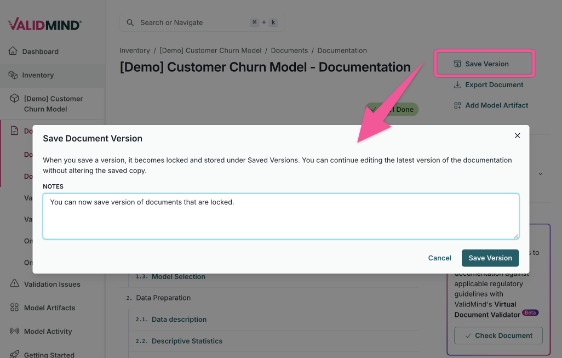Open Documents from the breadcrumb trail
The width and height of the screenshot is (562, 358).
pyautogui.click(x=289, y=50)
